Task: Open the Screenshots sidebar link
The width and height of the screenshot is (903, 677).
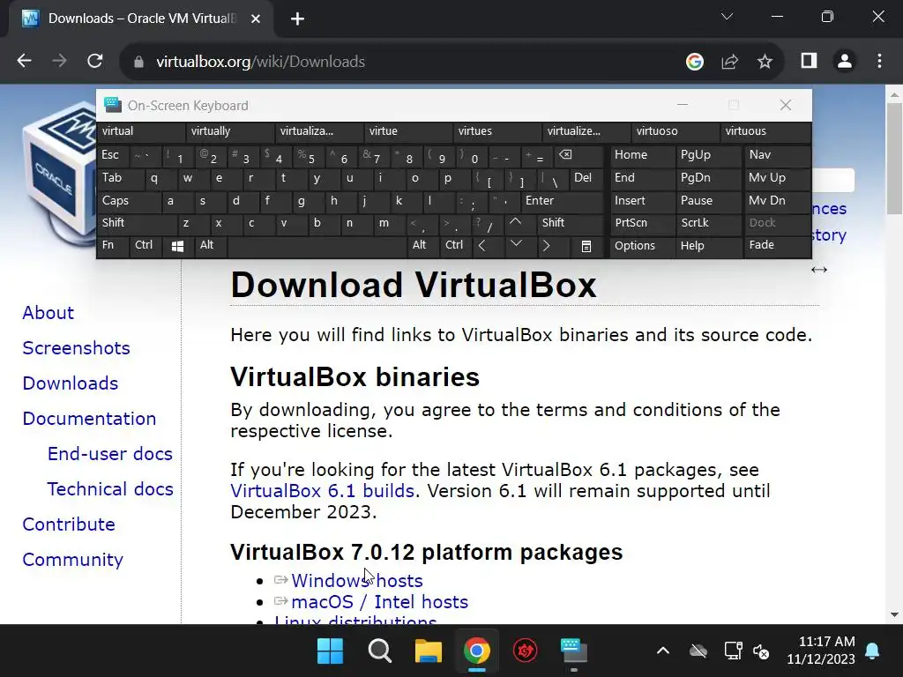Action: pos(76,347)
